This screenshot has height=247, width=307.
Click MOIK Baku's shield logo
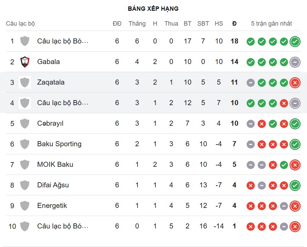[25, 164]
